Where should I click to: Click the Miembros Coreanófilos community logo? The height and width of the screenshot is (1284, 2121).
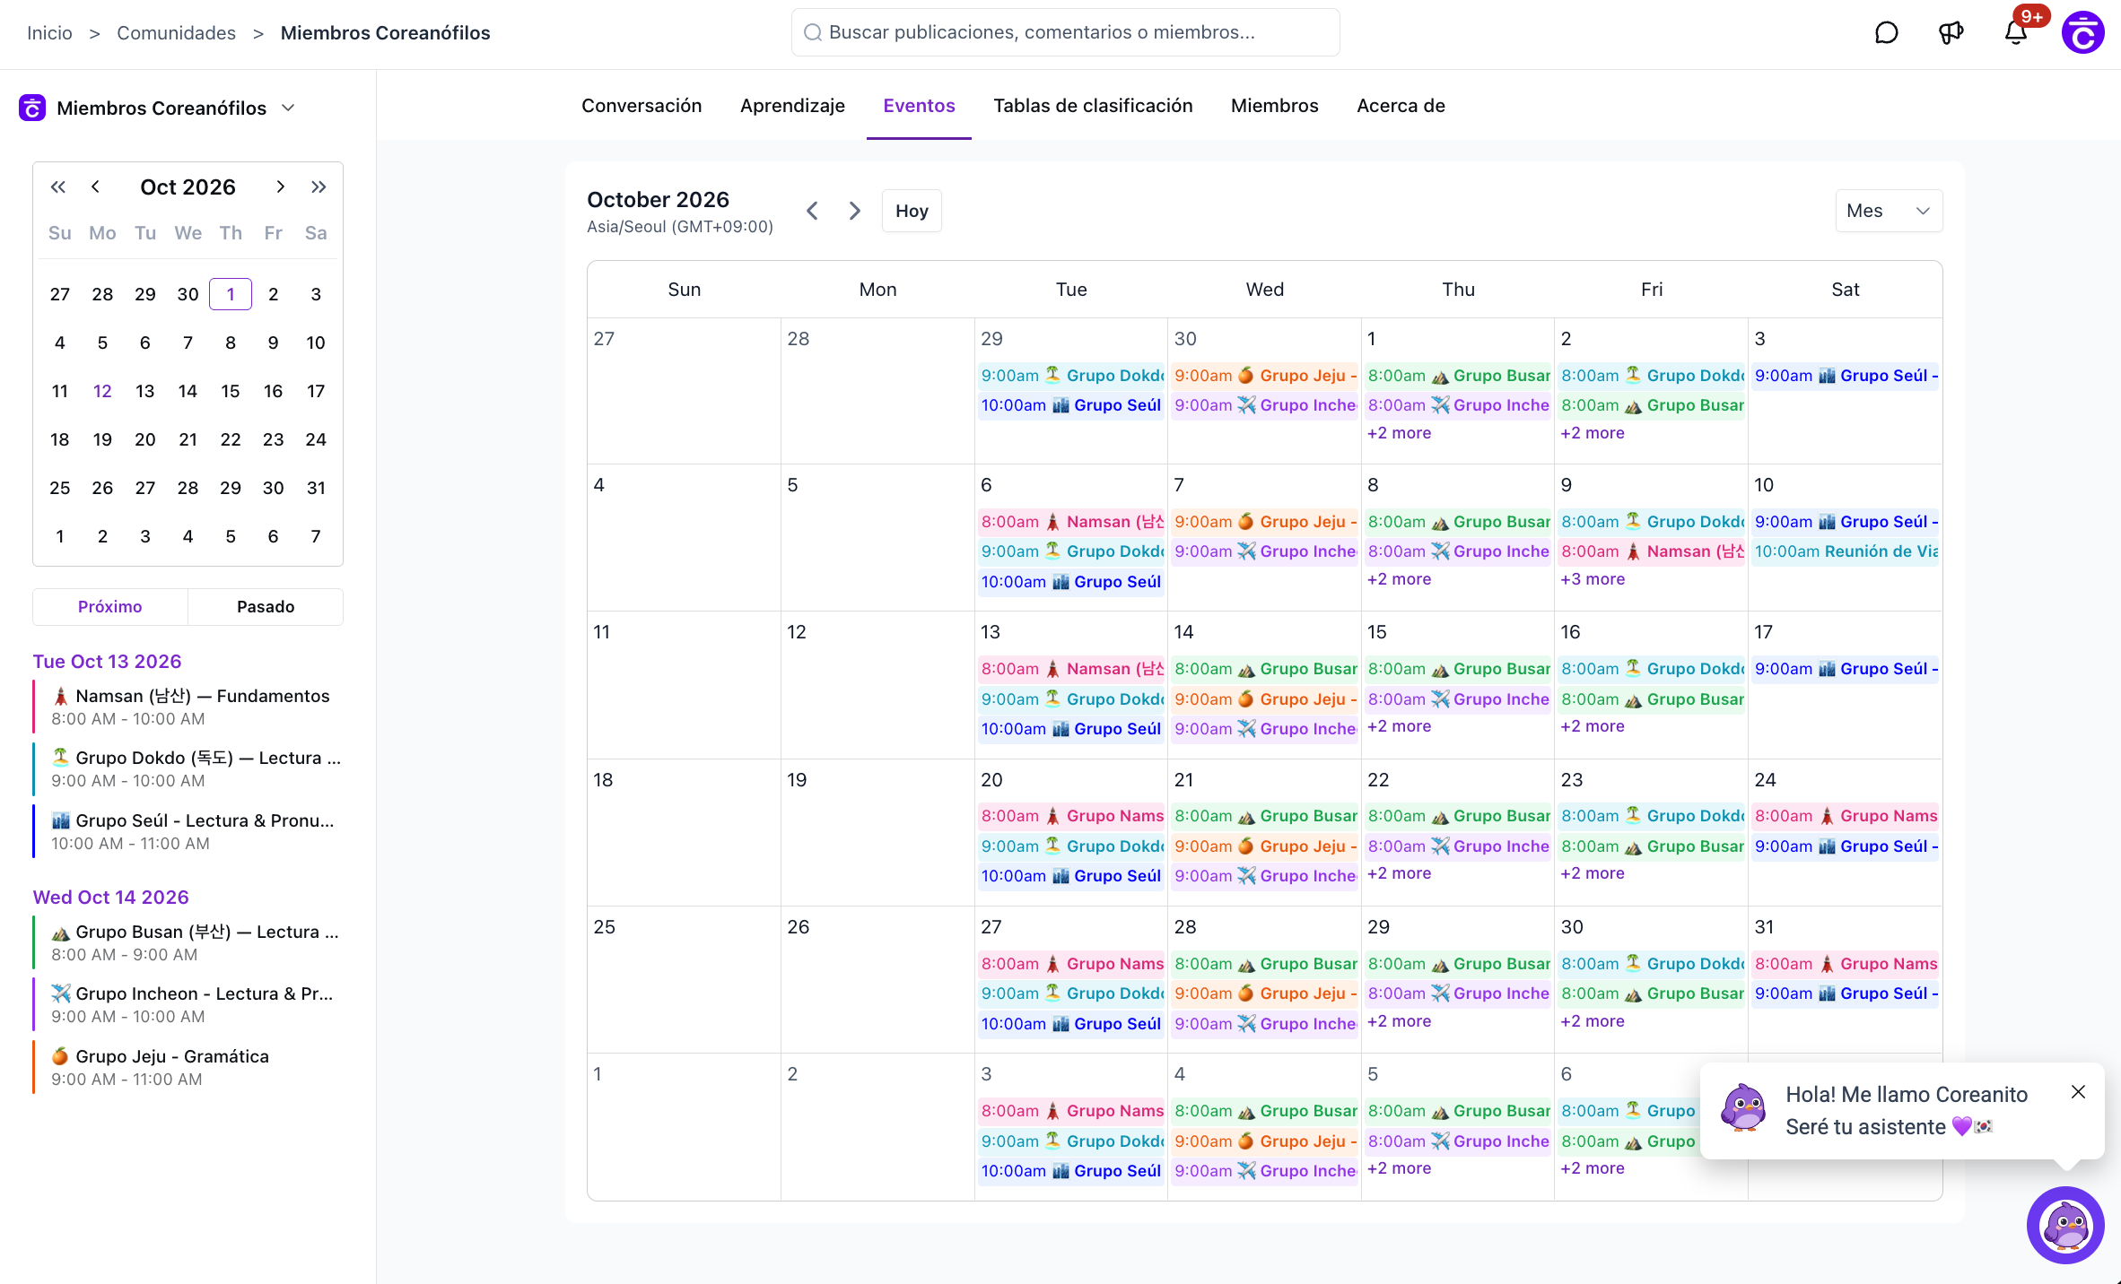tap(32, 108)
